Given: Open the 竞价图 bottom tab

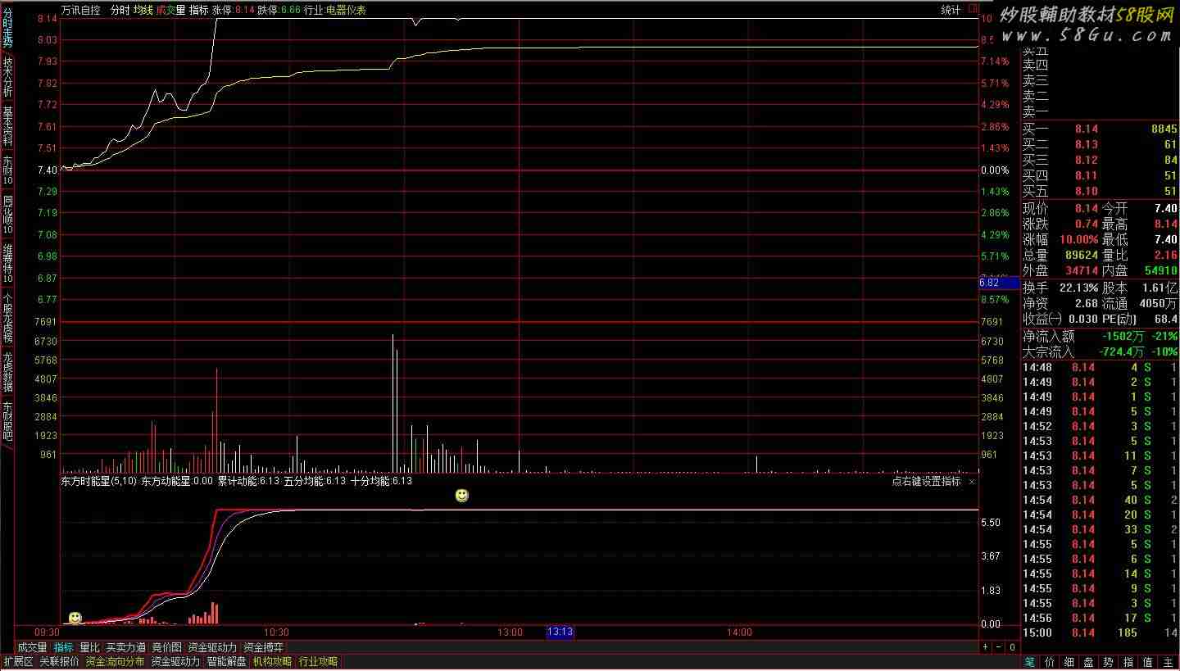Looking at the screenshot, I should (x=167, y=647).
